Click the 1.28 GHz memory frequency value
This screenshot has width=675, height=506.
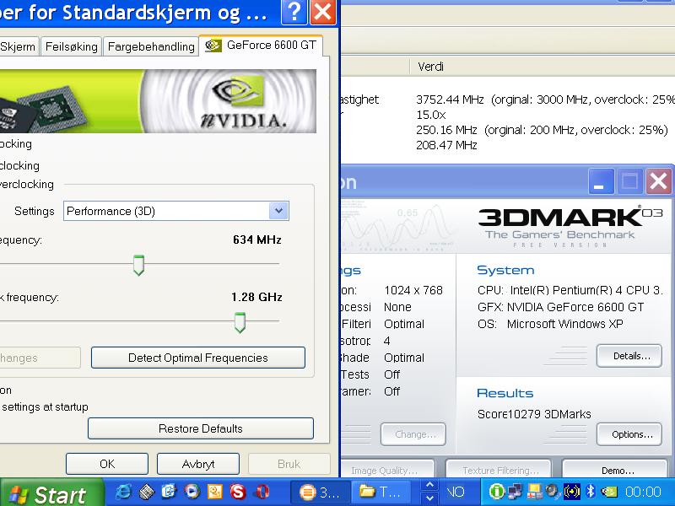pos(256,297)
